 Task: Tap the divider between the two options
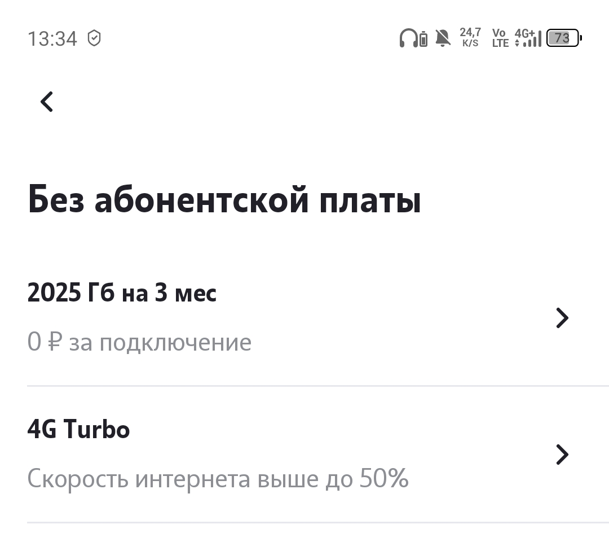click(317, 386)
